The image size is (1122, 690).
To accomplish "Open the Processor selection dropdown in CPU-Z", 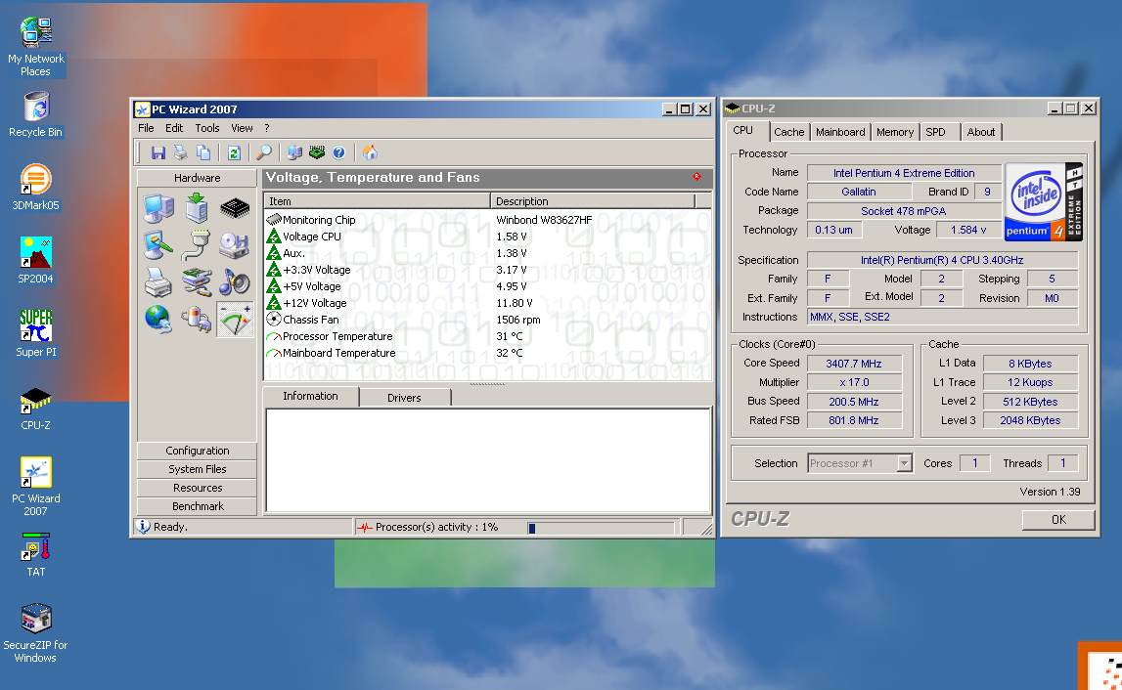I will click(904, 463).
